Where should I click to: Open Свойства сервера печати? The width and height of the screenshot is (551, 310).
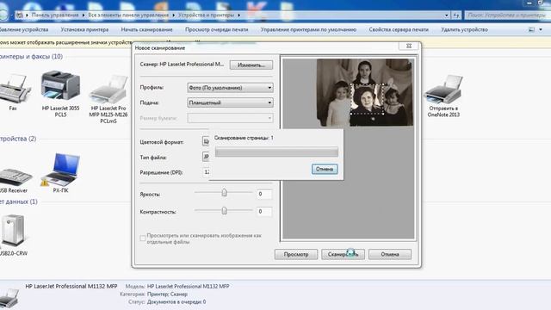pyautogui.click(x=399, y=30)
